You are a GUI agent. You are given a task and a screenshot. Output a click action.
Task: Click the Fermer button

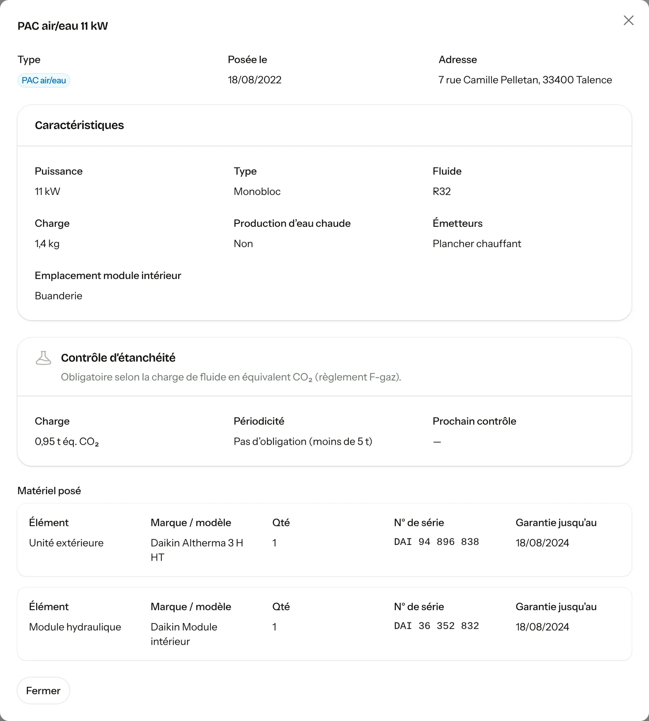[43, 691]
